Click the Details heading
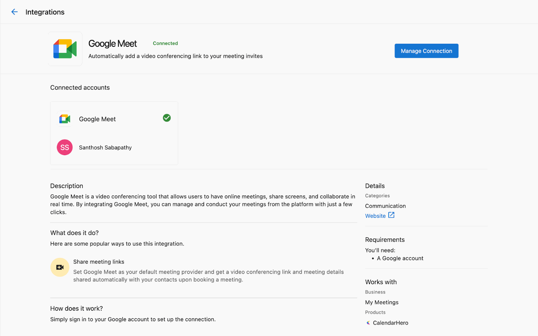Screen dimensions: 538x336 tap(375, 186)
